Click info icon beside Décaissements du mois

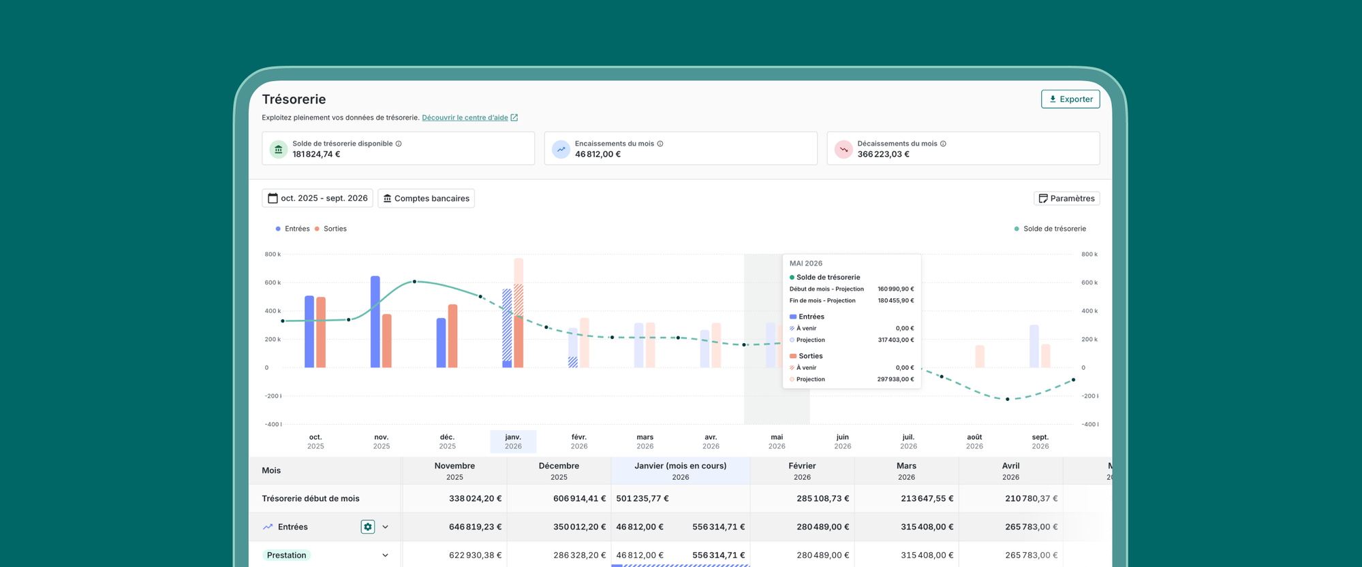click(943, 144)
